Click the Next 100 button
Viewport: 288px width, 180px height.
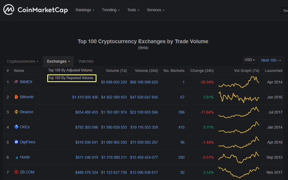[271, 60]
